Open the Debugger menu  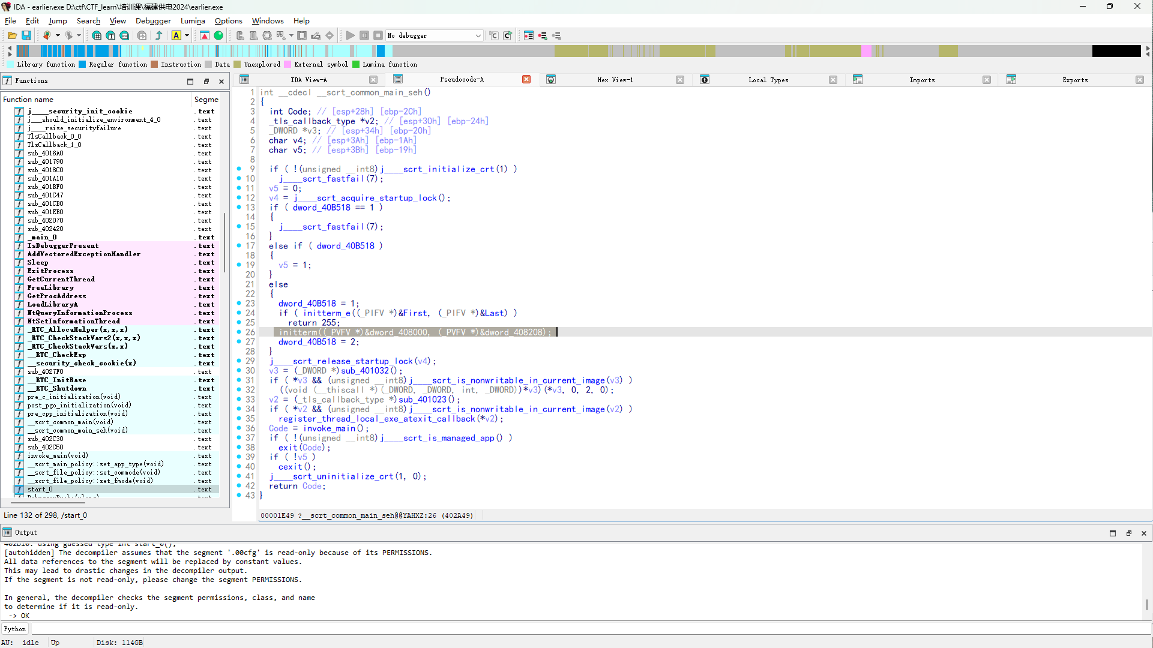click(x=153, y=21)
